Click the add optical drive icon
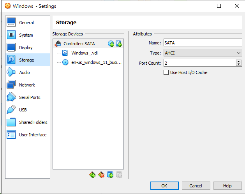The image size is (245, 194). [111, 44]
